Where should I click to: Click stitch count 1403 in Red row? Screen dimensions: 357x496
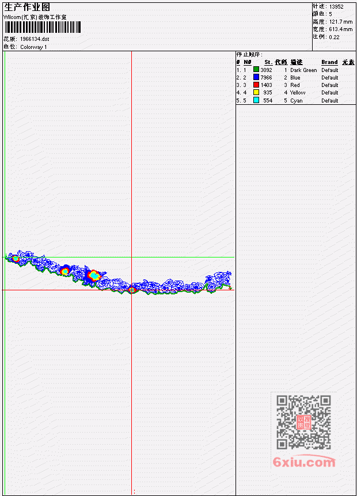coord(266,85)
